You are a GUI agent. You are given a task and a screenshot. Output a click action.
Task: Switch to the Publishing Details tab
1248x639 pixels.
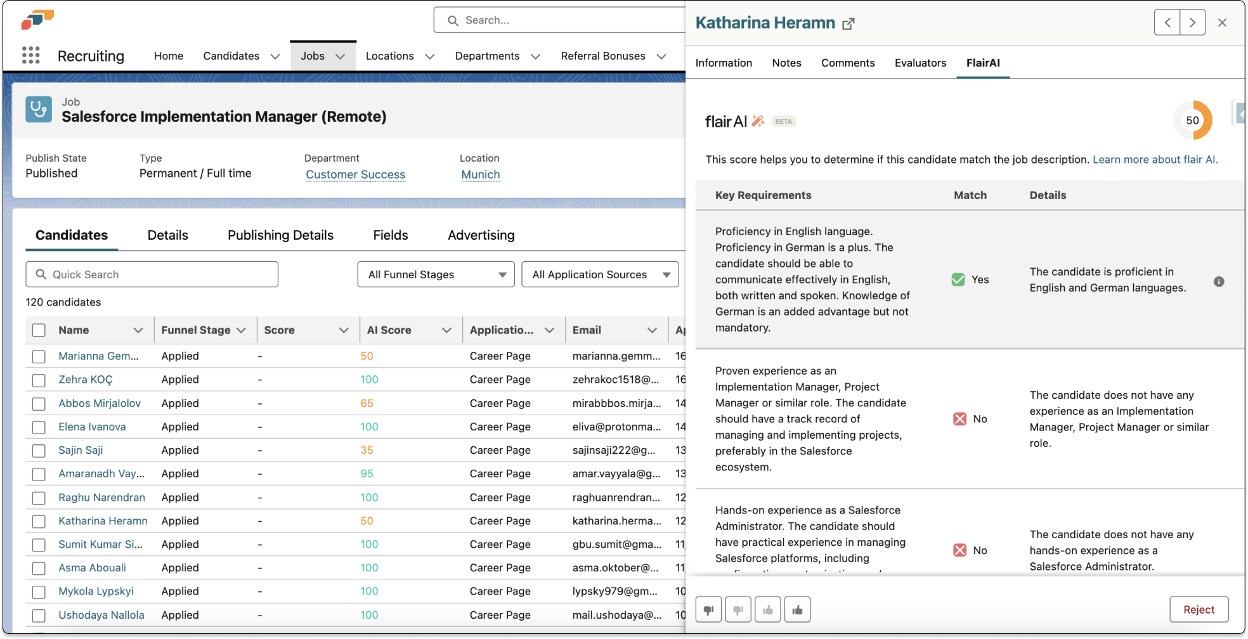(x=280, y=235)
